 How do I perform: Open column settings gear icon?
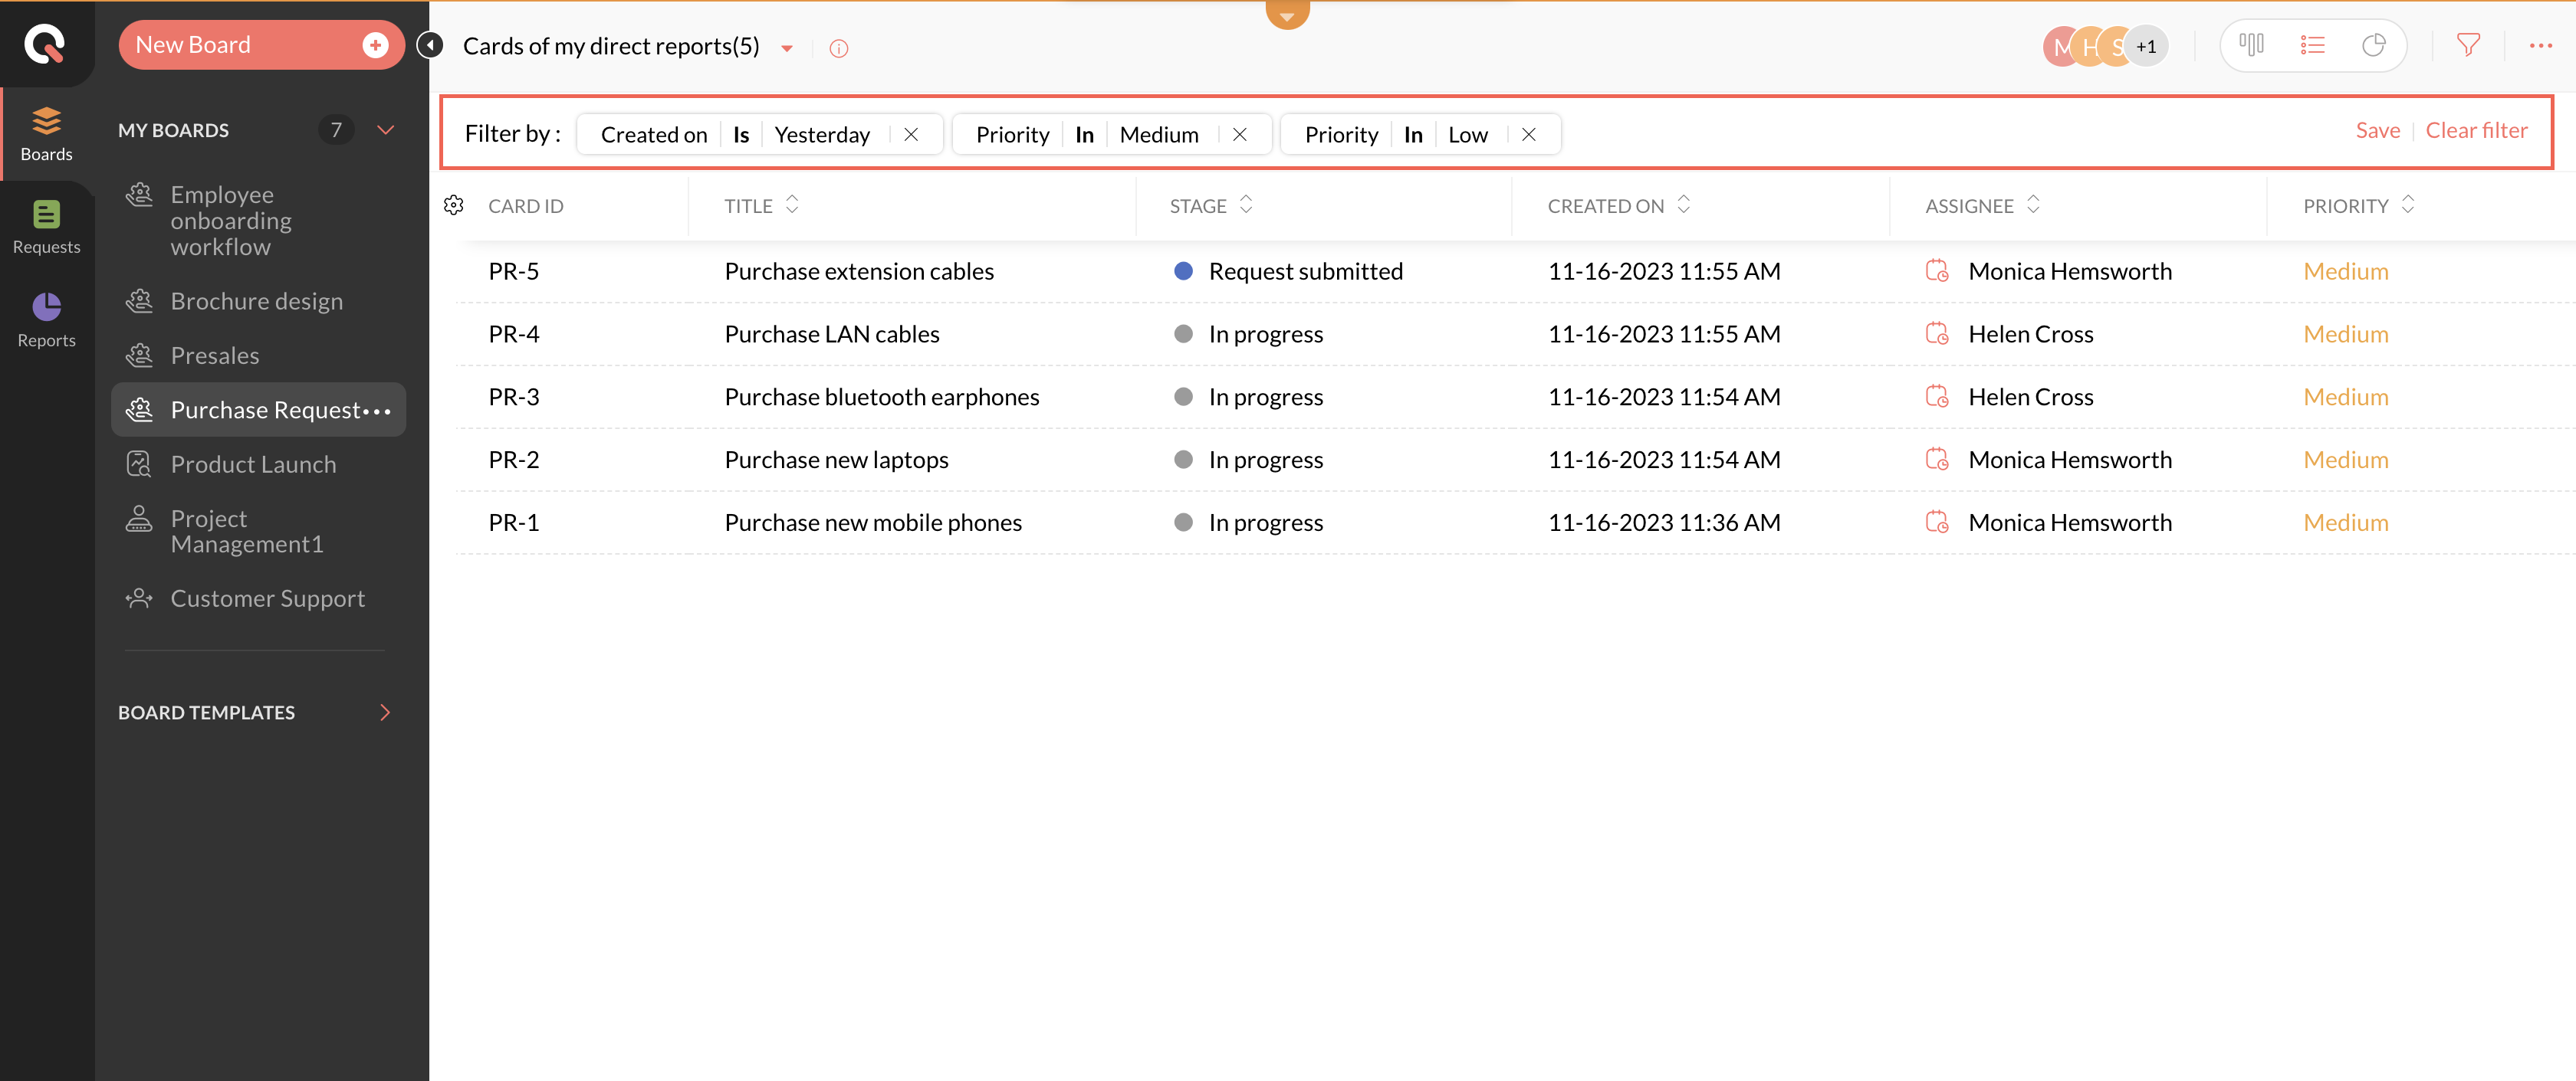pyautogui.click(x=454, y=205)
